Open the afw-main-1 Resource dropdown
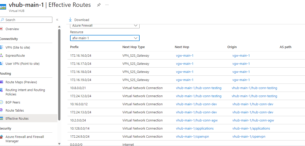Screen dimensions: 305x146 [x=105, y=38]
